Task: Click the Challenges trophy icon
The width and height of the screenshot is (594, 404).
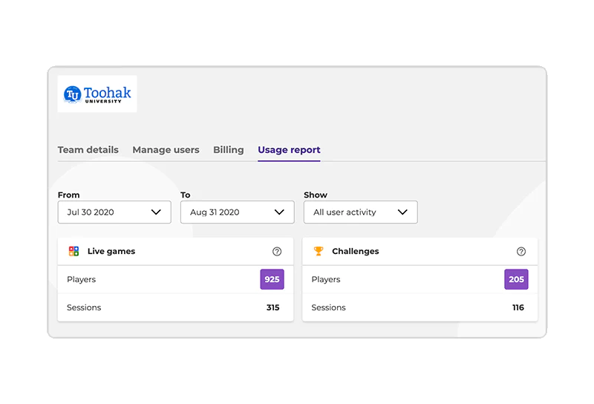Action: [x=319, y=251]
